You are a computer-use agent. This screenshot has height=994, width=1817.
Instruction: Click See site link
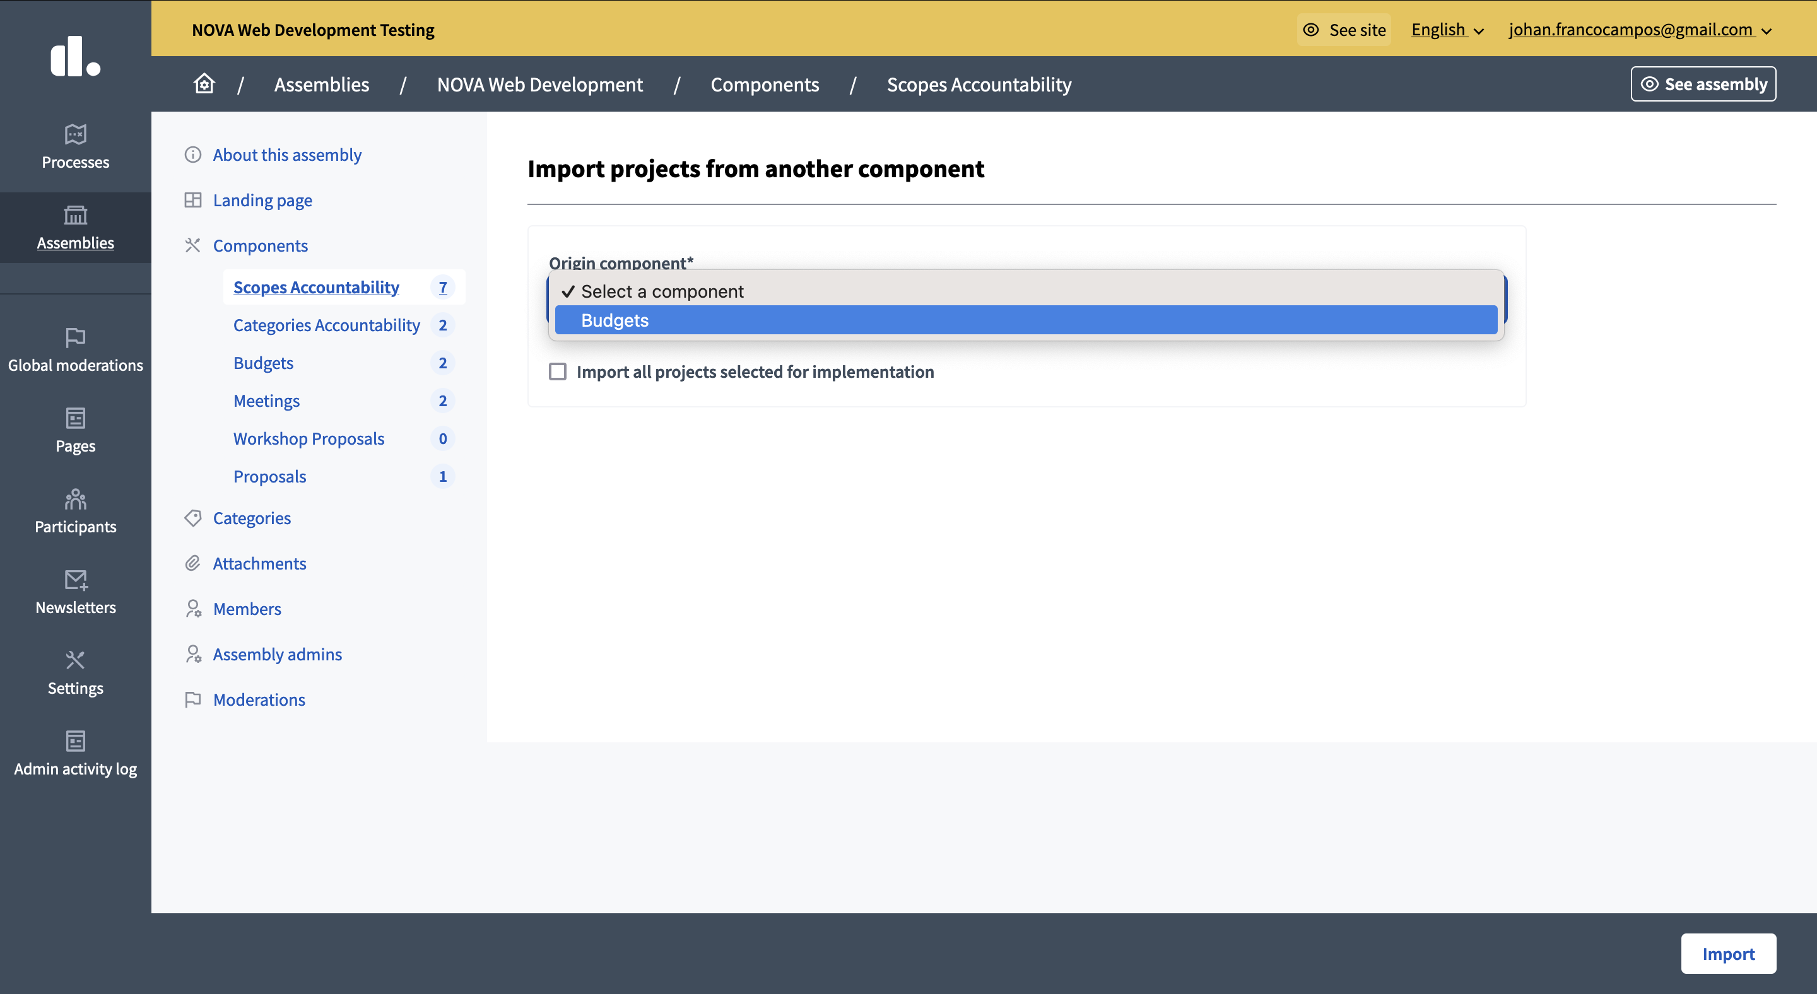(1344, 30)
